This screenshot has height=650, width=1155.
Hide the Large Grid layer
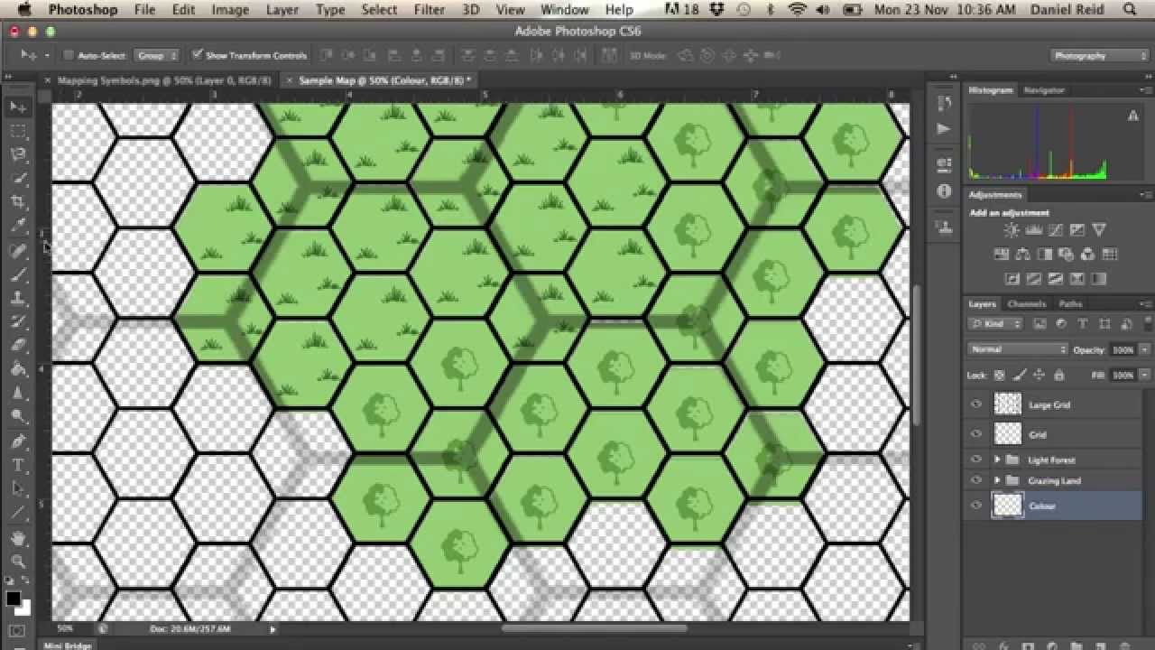[975, 404]
